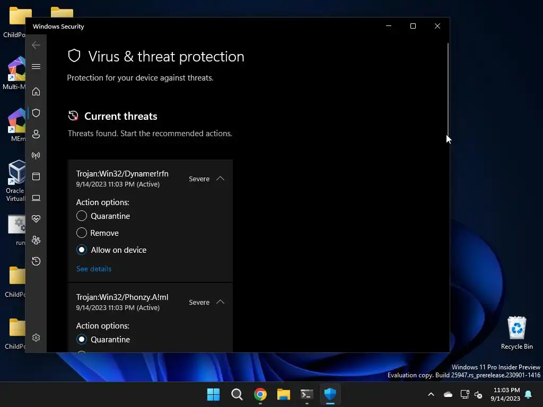
Task: Open the notification bell
Action: (x=529, y=394)
